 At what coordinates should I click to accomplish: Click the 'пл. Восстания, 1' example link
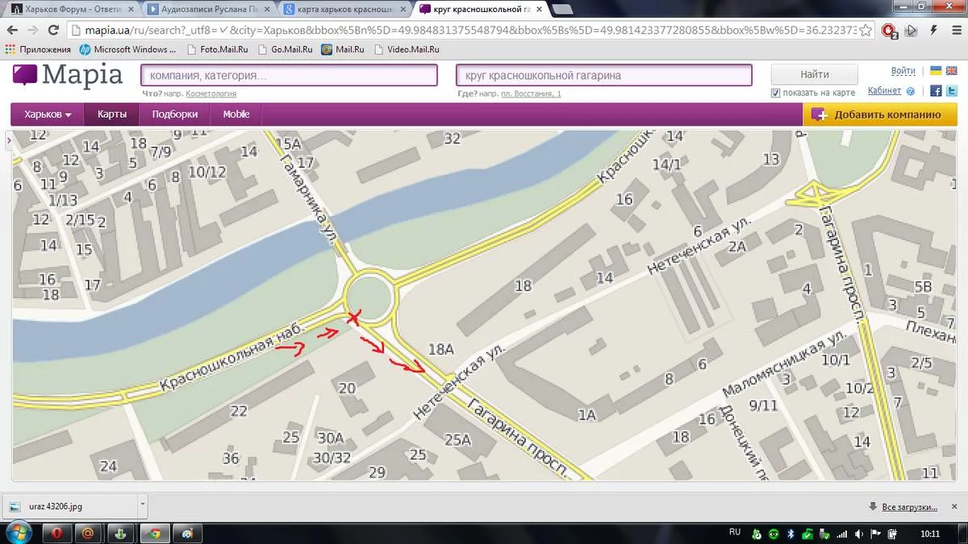531,94
